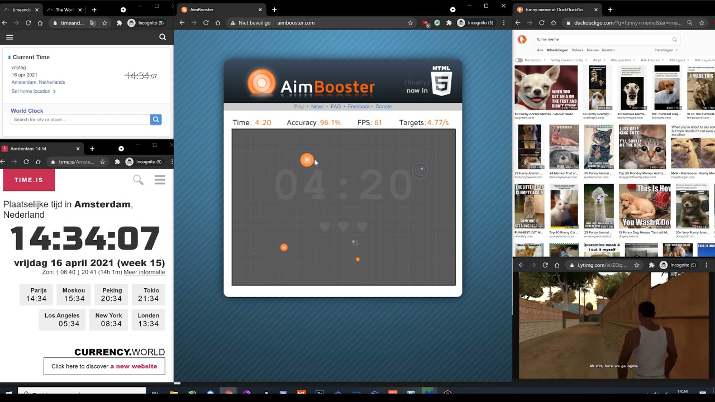Click the TIME.IS red logo
Viewport: 715px width, 402px height.
[x=29, y=180]
